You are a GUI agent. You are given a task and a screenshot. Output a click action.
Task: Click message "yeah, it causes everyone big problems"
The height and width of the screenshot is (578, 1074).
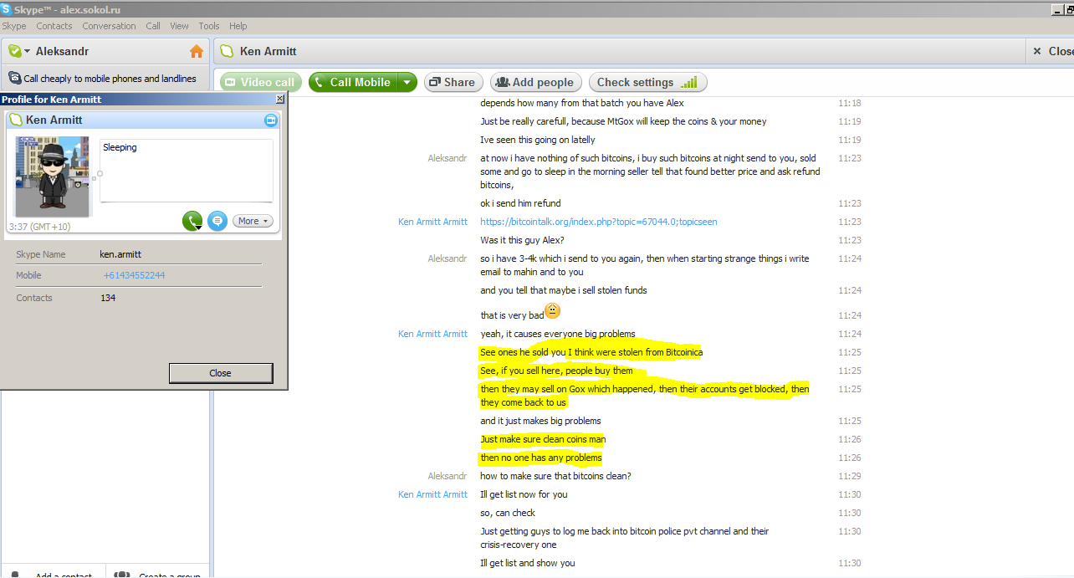[558, 334]
